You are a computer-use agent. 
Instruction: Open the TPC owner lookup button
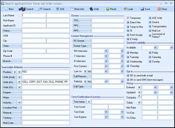pos(82,20)
